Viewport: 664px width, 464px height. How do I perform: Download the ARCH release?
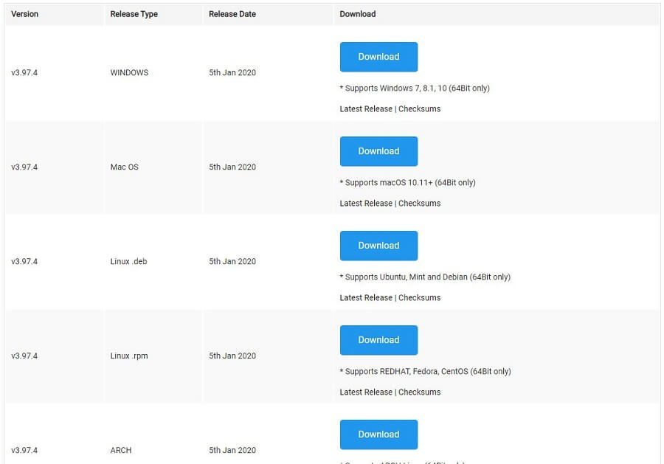tap(378, 434)
